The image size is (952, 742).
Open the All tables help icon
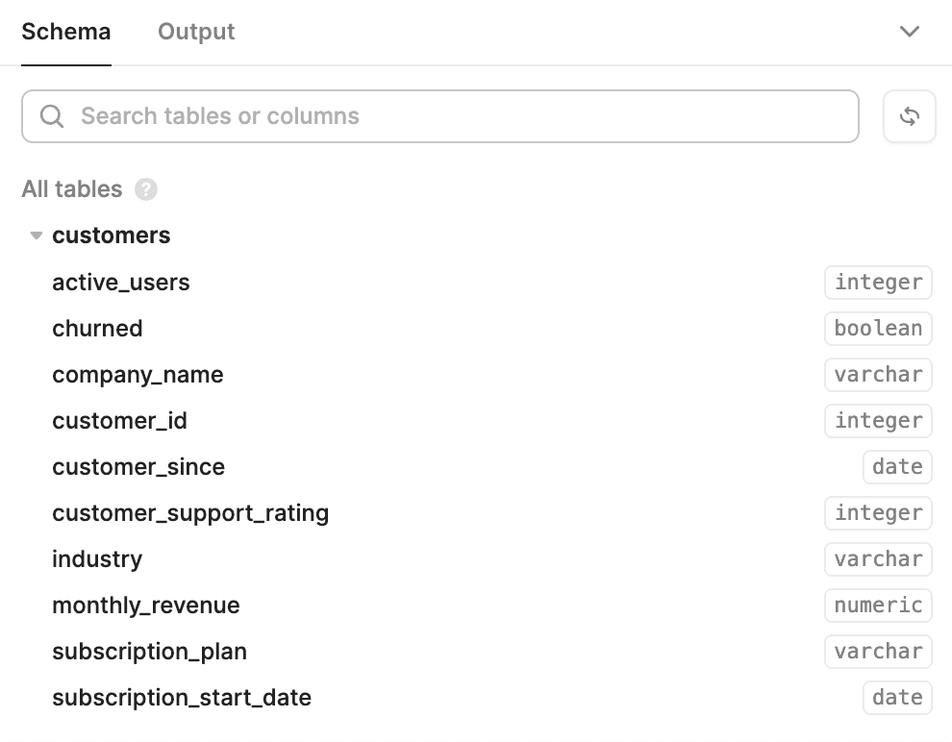(x=145, y=189)
